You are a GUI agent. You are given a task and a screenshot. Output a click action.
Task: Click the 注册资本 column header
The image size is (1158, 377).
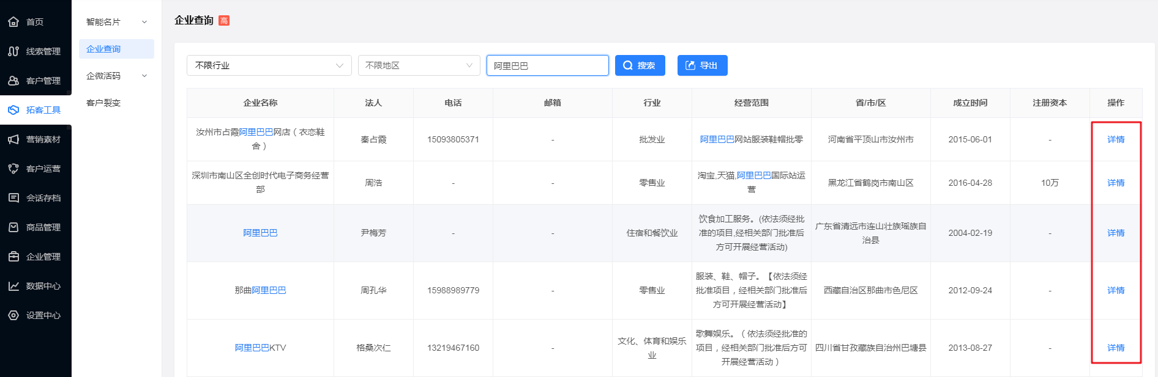[1050, 103]
